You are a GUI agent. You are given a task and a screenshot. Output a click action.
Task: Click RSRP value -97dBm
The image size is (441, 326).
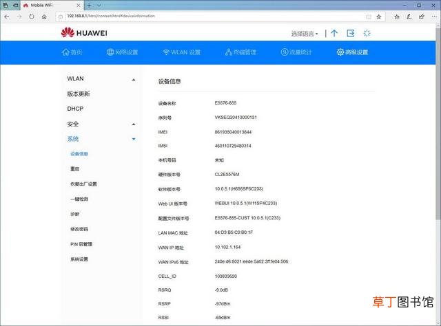pyautogui.click(x=222, y=304)
